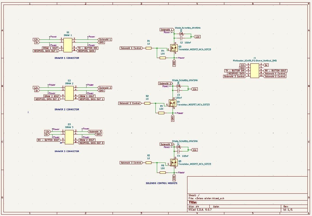Select resistor R1 1K symbol

[x=149, y=48]
